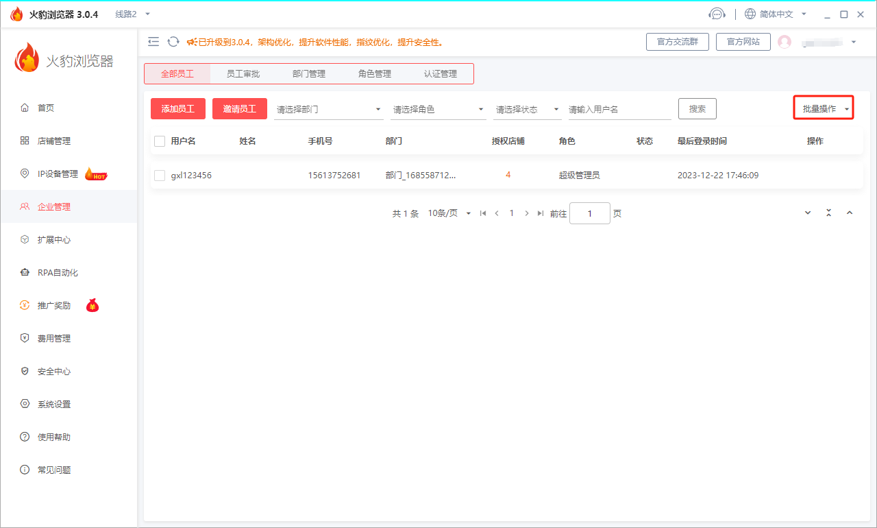
Task: Collapse the table view with the compress arrows
Action: pos(828,213)
